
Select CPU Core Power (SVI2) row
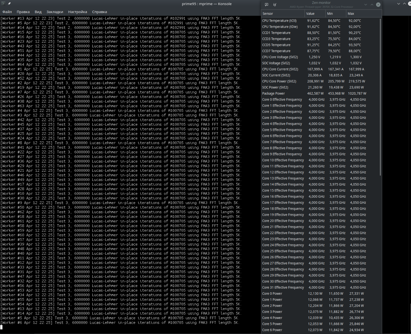[x=320, y=81]
